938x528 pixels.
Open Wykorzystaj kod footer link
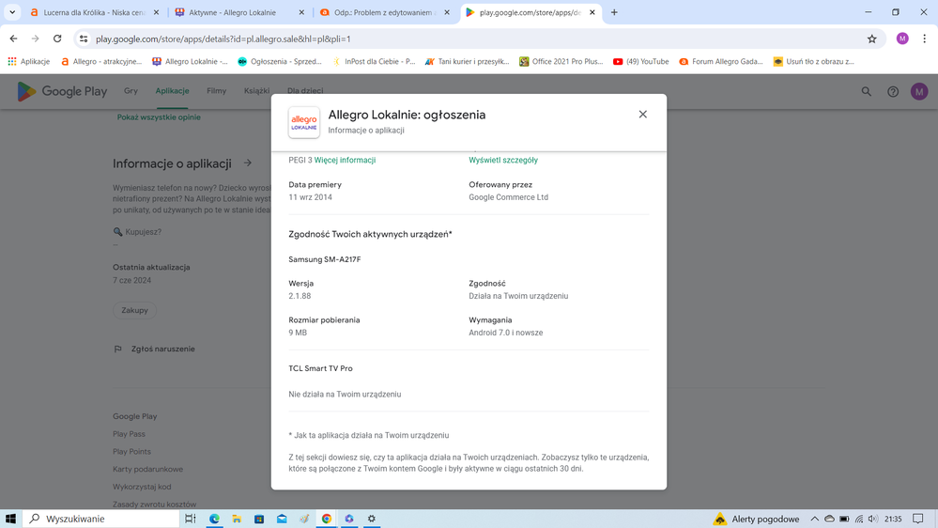pos(142,487)
